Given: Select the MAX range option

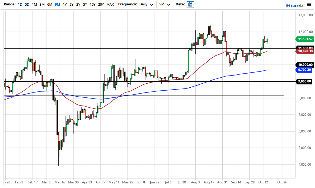Looking at the screenshot, I should (x=110, y=4).
